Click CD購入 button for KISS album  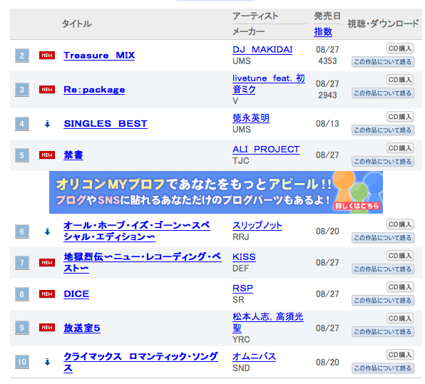point(400,256)
